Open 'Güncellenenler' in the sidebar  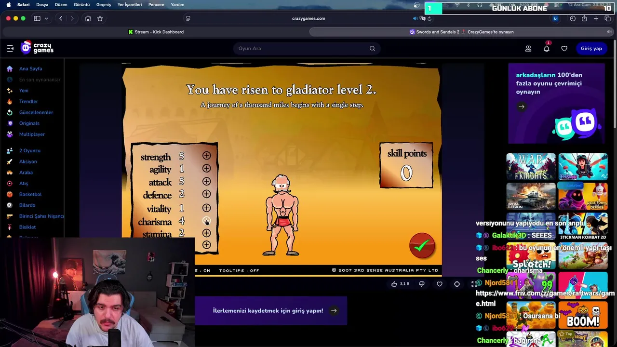click(36, 112)
